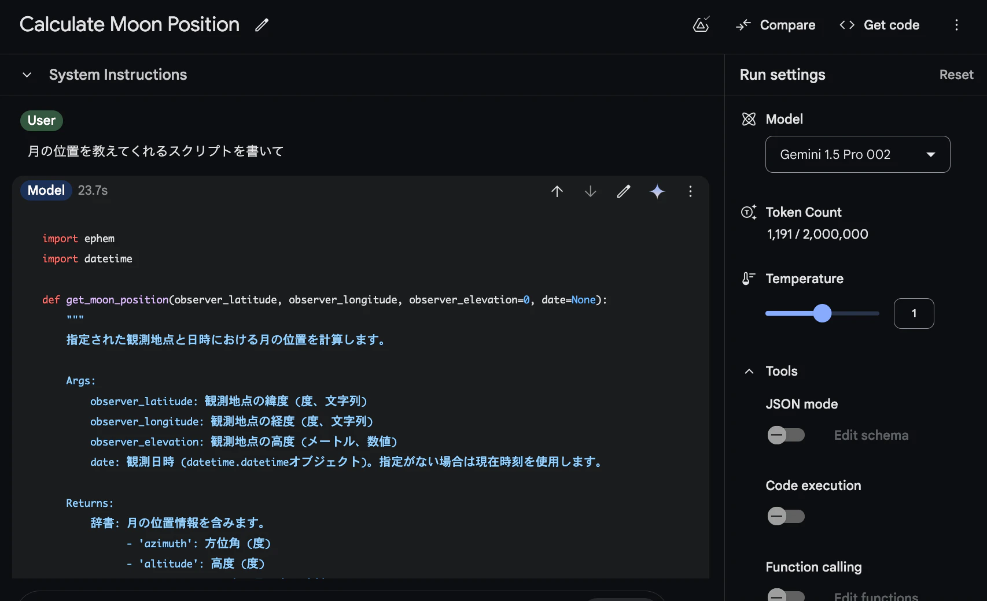Click the Model role label
This screenshot has width=987, height=601.
pyautogui.click(x=46, y=191)
